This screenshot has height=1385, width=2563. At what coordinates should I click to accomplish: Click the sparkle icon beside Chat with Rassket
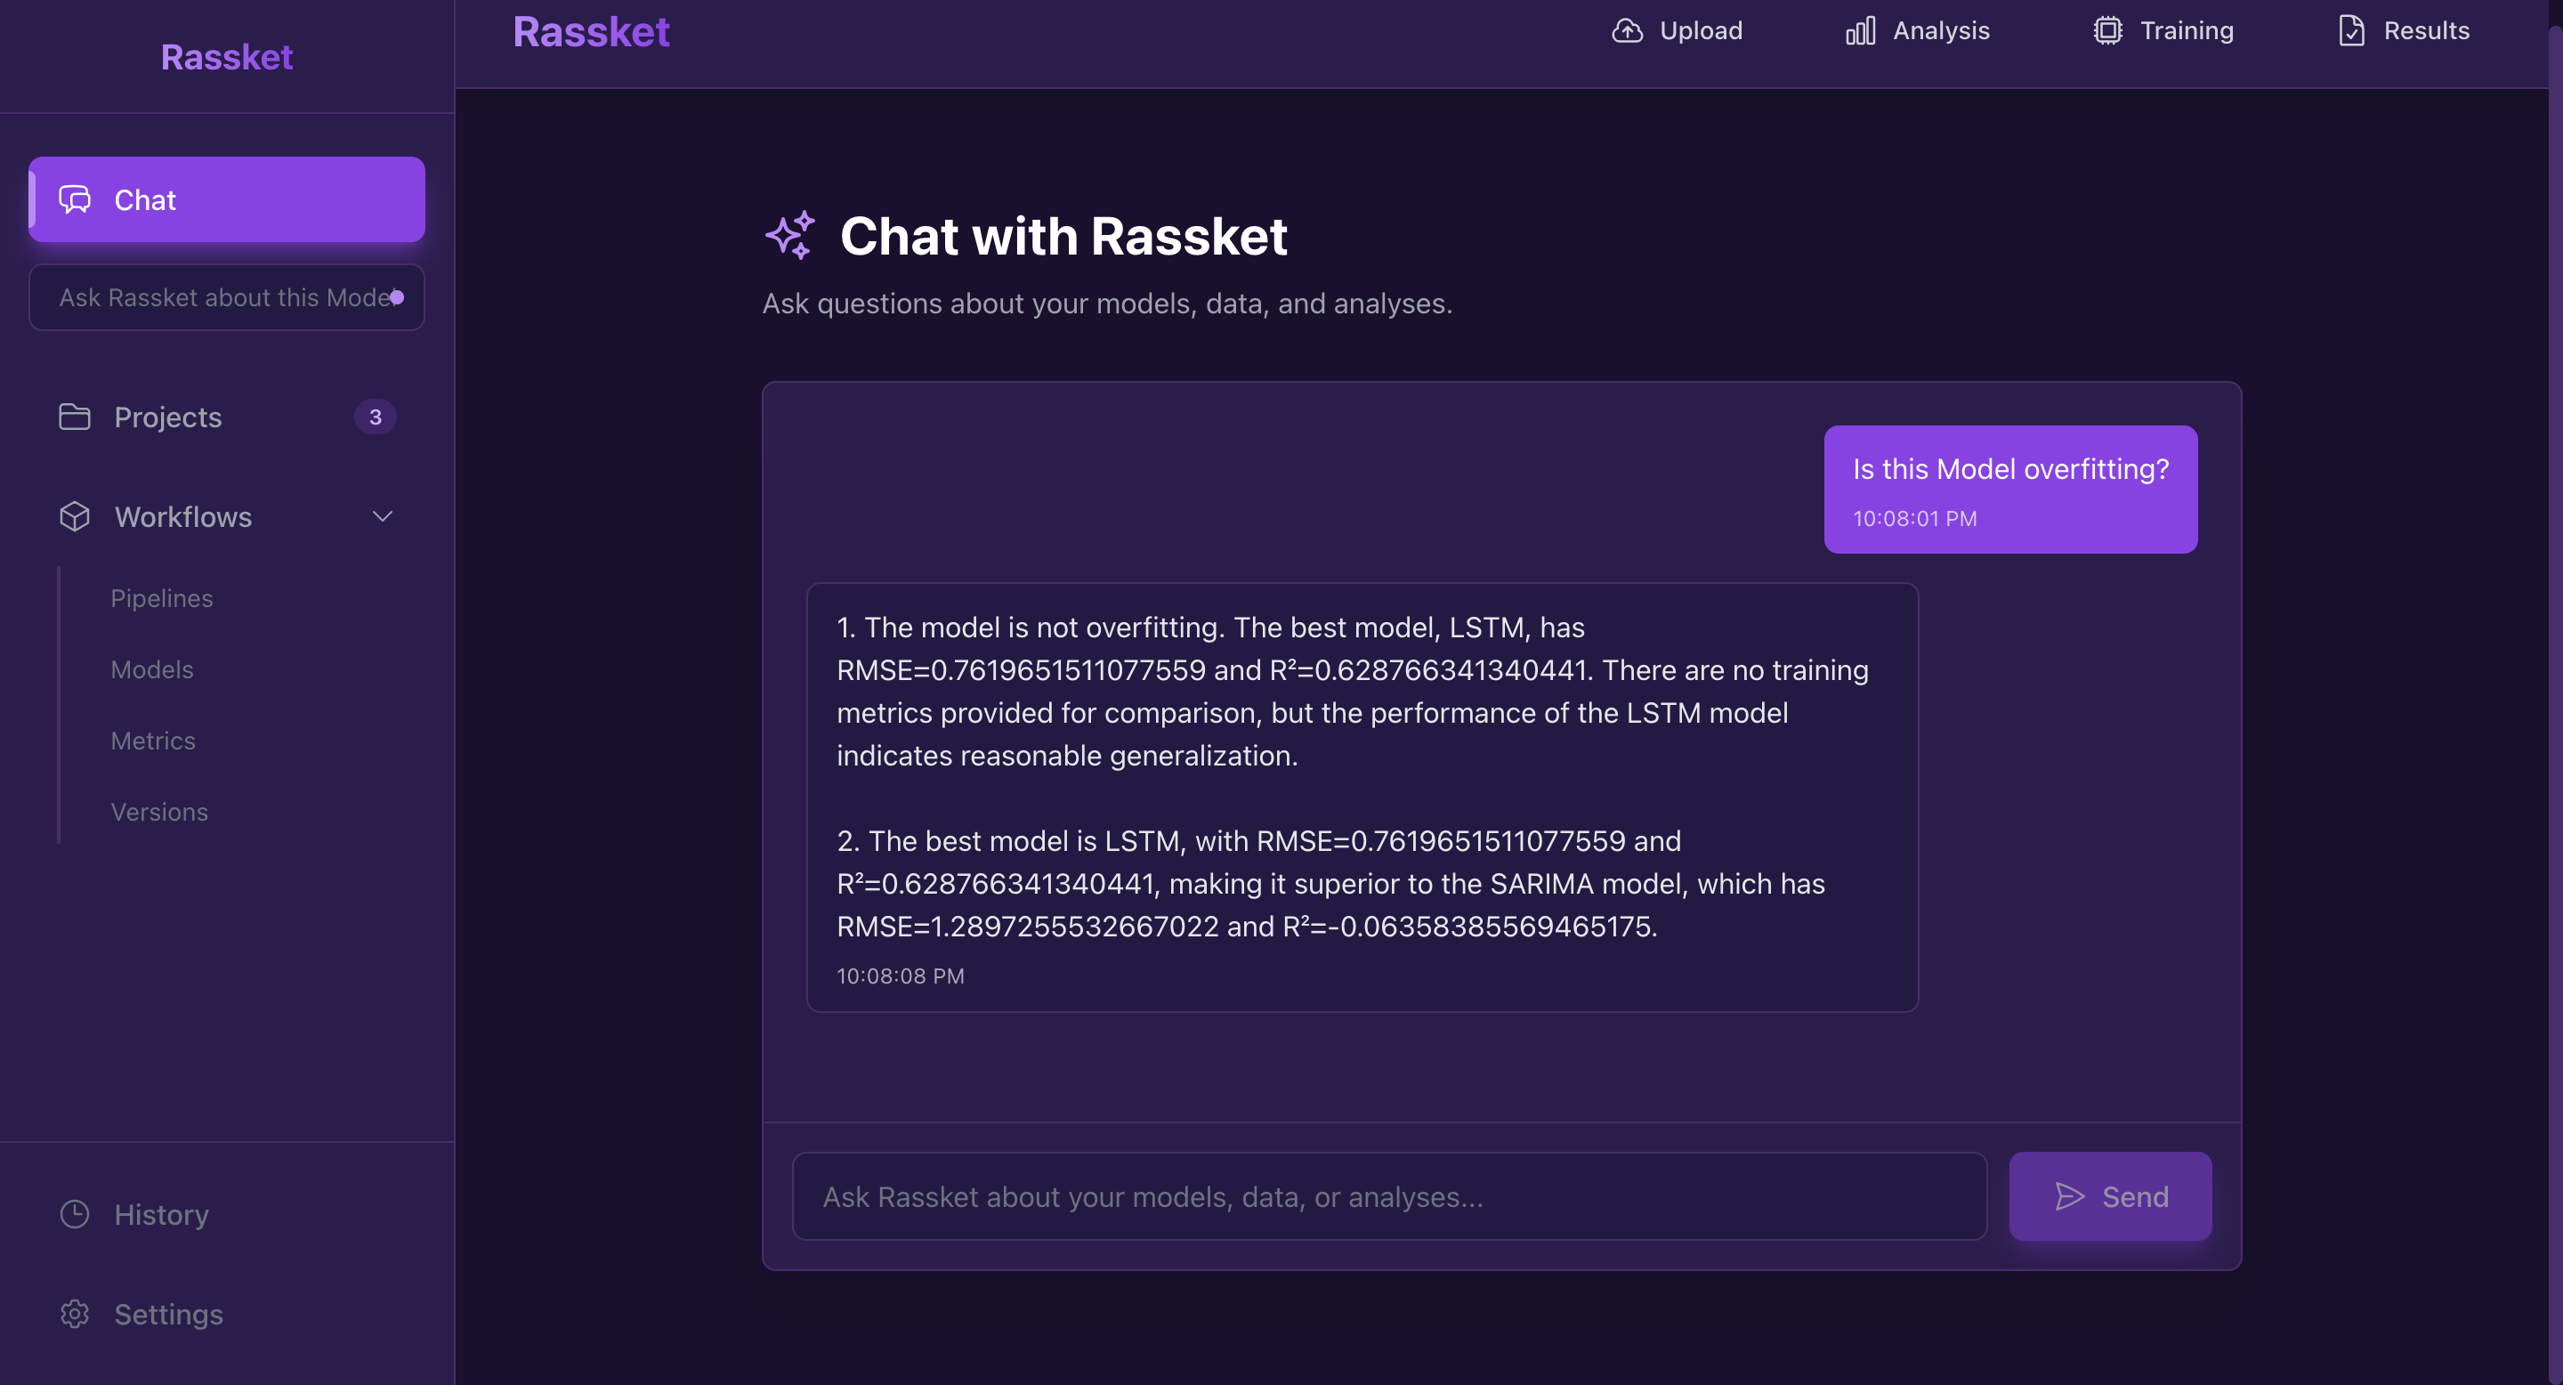(x=790, y=236)
